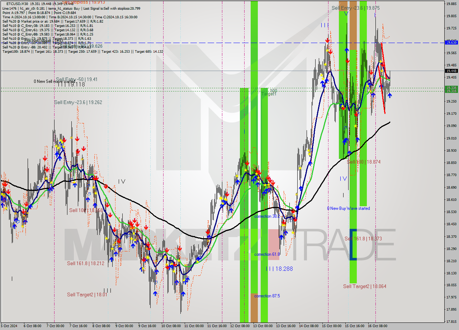The width and height of the screenshot is (459, 330).
Task: Select the 'Sell Target2 | 18.01' label
Action: (87, 294)
